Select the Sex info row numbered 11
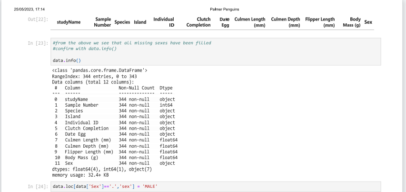 (x=115, y=163)
